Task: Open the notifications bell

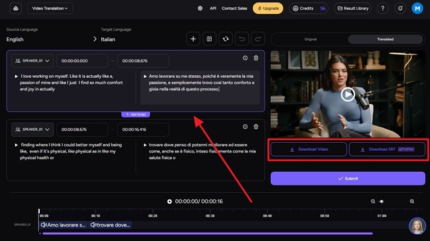Action: [x=400, y=8]
